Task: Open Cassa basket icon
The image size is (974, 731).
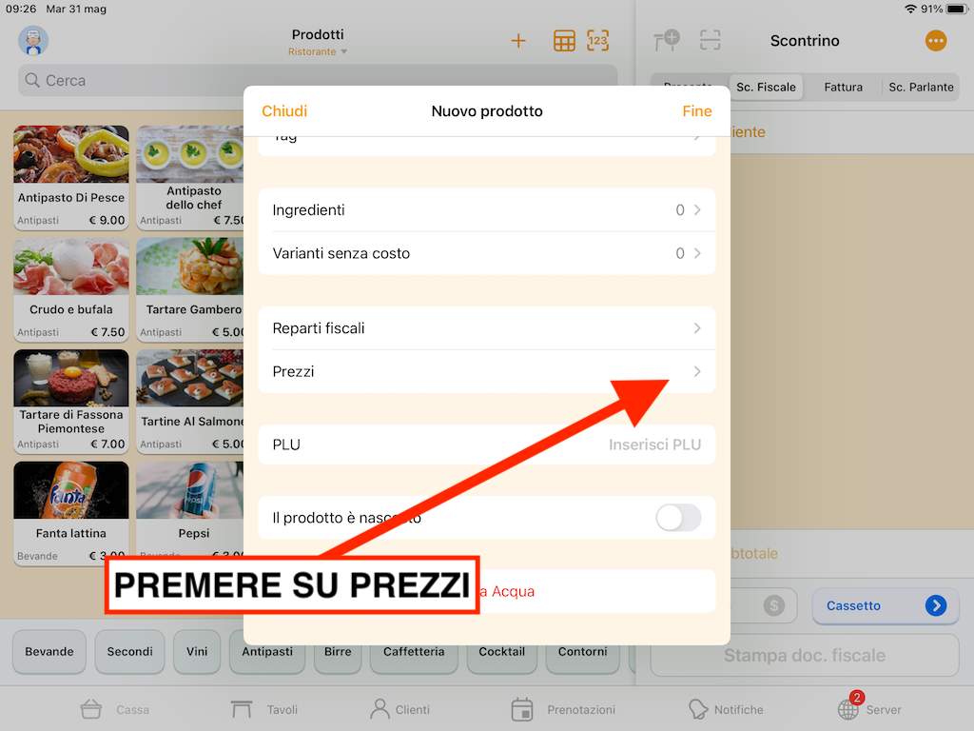Action: point(90,709)
